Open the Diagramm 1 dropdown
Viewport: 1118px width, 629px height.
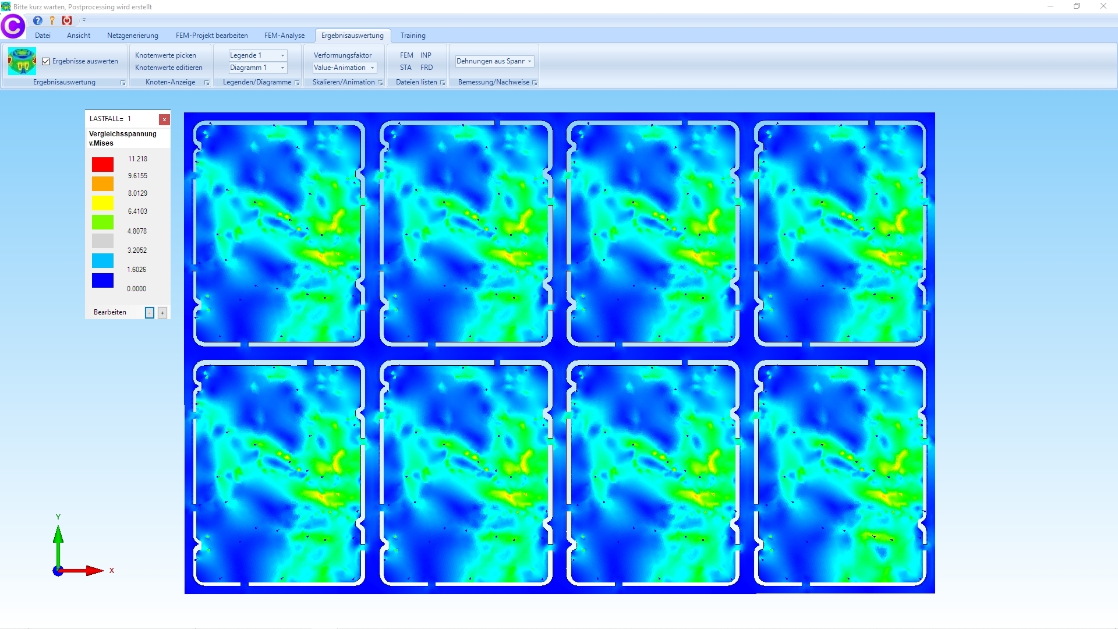[x=282, y=68]
